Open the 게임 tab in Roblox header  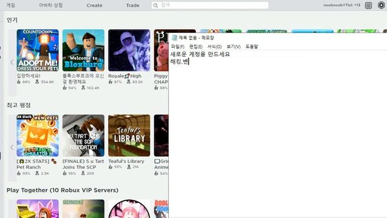coord(11,5)
